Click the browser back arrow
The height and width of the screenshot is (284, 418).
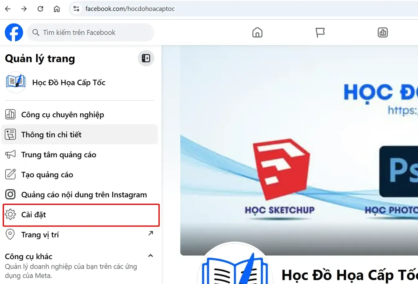(8, 9)
